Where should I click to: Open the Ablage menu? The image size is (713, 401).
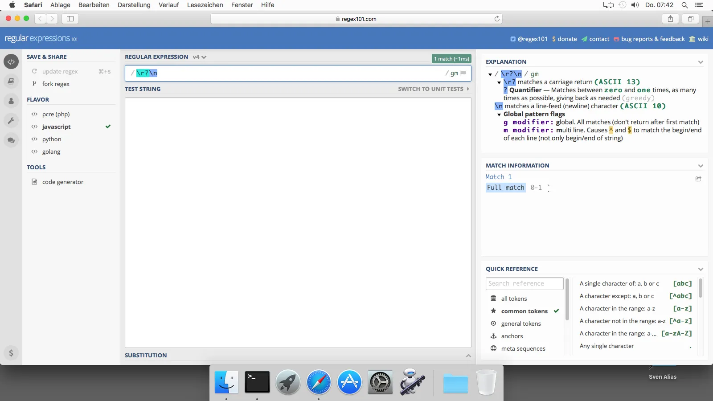(x=60, y=5)
